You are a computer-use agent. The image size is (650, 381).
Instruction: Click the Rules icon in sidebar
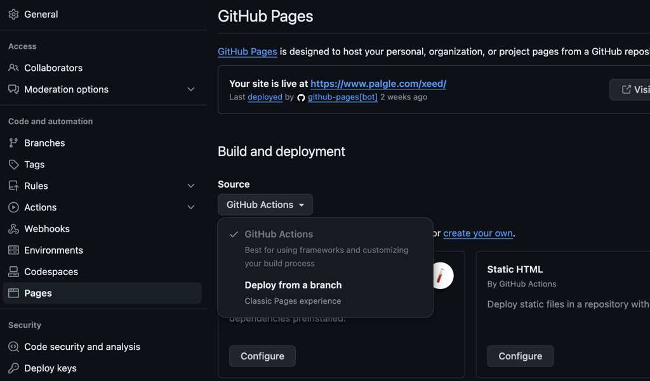click(14, 186)
